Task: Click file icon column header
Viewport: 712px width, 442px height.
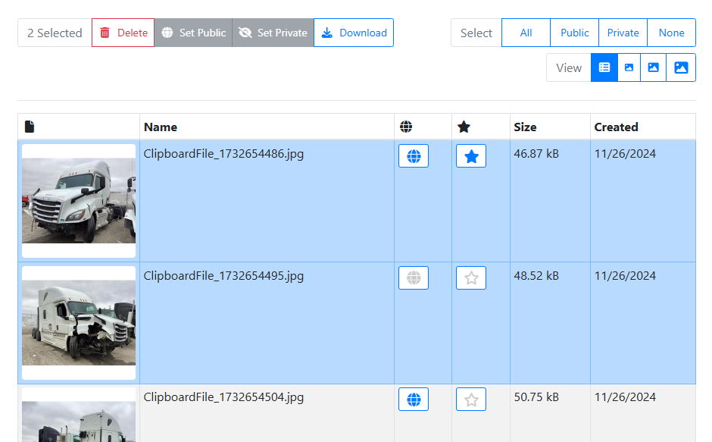Action: point(30,127)
